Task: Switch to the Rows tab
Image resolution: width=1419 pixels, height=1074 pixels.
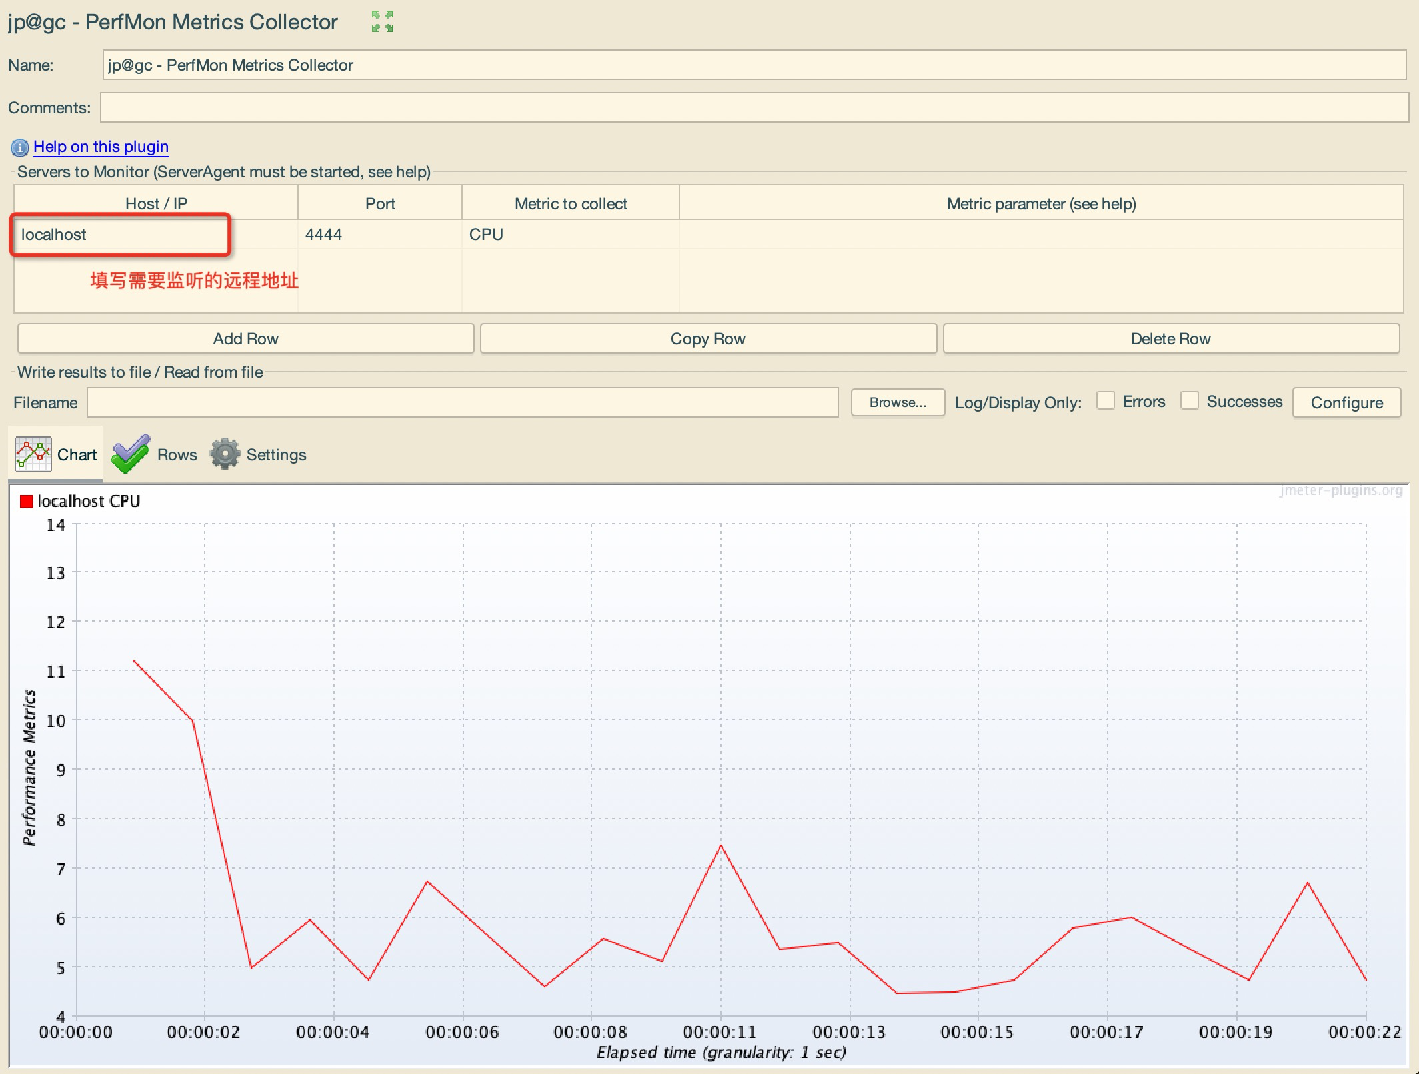Action: (x=155, y=454)
